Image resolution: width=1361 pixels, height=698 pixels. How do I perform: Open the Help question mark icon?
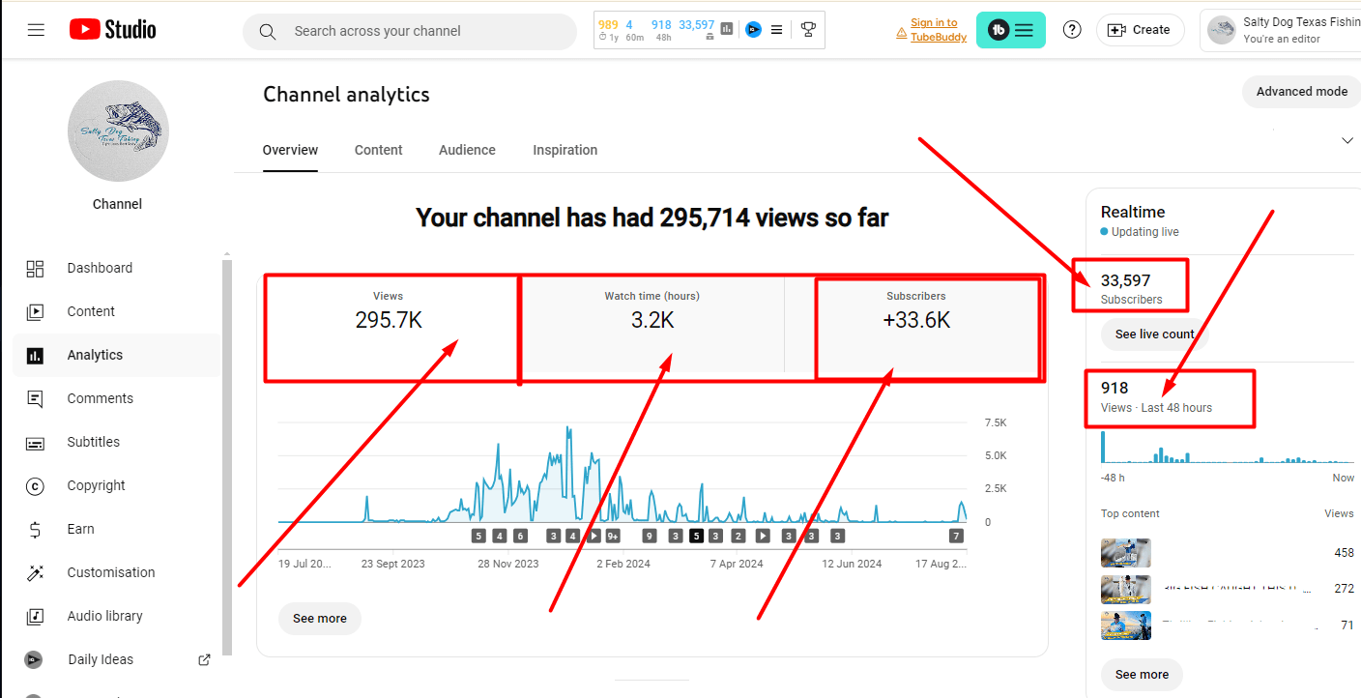1072,30
